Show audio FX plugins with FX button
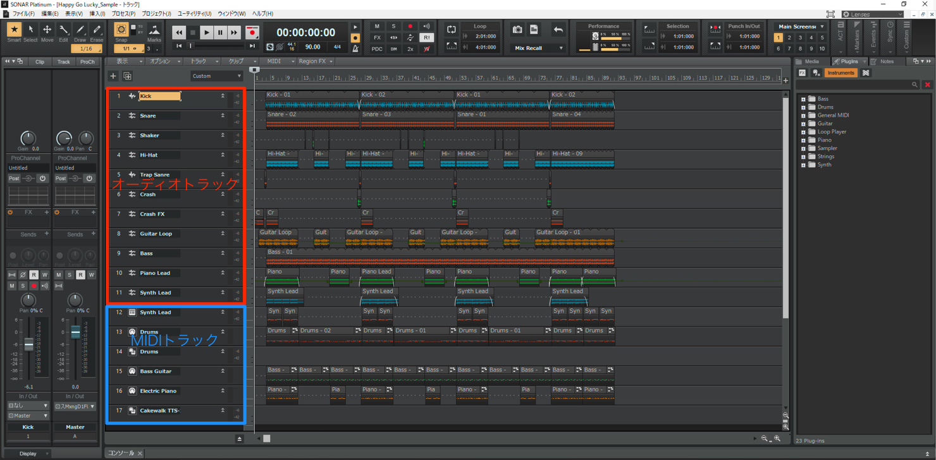Image resolution: width=936 pixels, height=460 pixels. 802,73
